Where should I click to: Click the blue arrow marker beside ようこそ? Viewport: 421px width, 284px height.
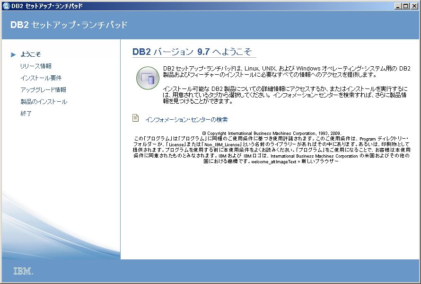click(x=13, y=55)
